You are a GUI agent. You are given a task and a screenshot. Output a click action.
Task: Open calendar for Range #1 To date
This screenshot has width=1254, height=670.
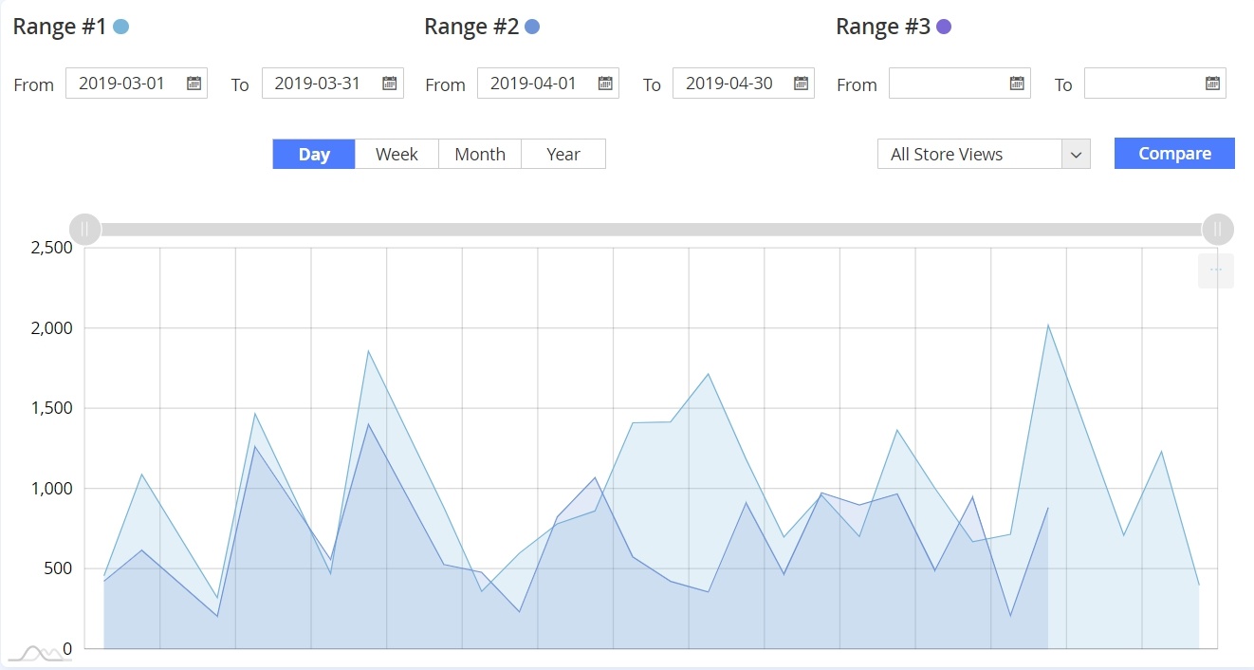pyautogui.click(x=389, y=84)
